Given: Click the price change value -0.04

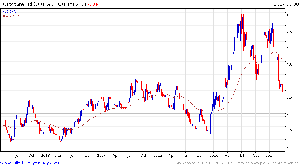Looking at the screenshot, I should [94, 4].
